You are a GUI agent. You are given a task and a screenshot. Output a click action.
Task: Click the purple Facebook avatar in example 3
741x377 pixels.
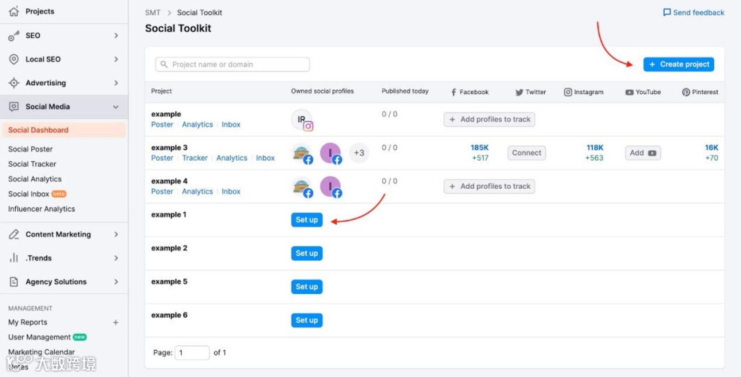(x=331, y=153)
